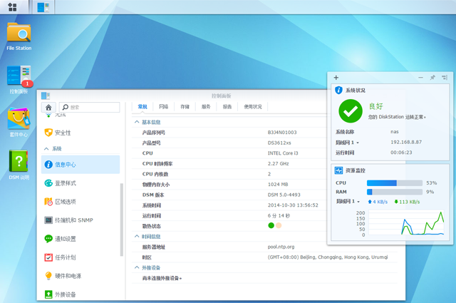Add a widget with the plus icon
Image resolution: width=456 pixels, height=303 pixels.
coord(336,78)
